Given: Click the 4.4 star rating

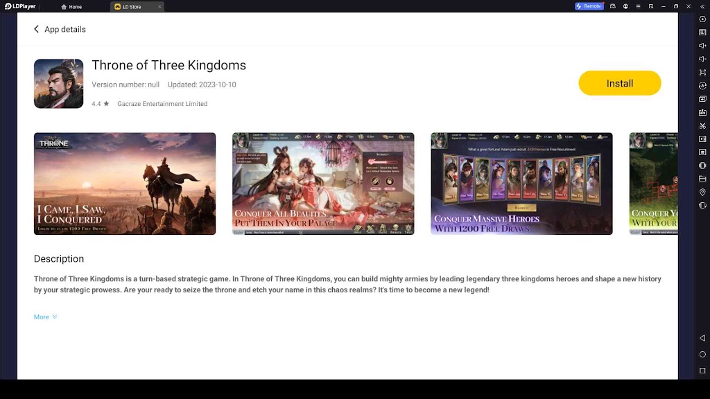Looking at the screenshot, I should tap(100, 104).
